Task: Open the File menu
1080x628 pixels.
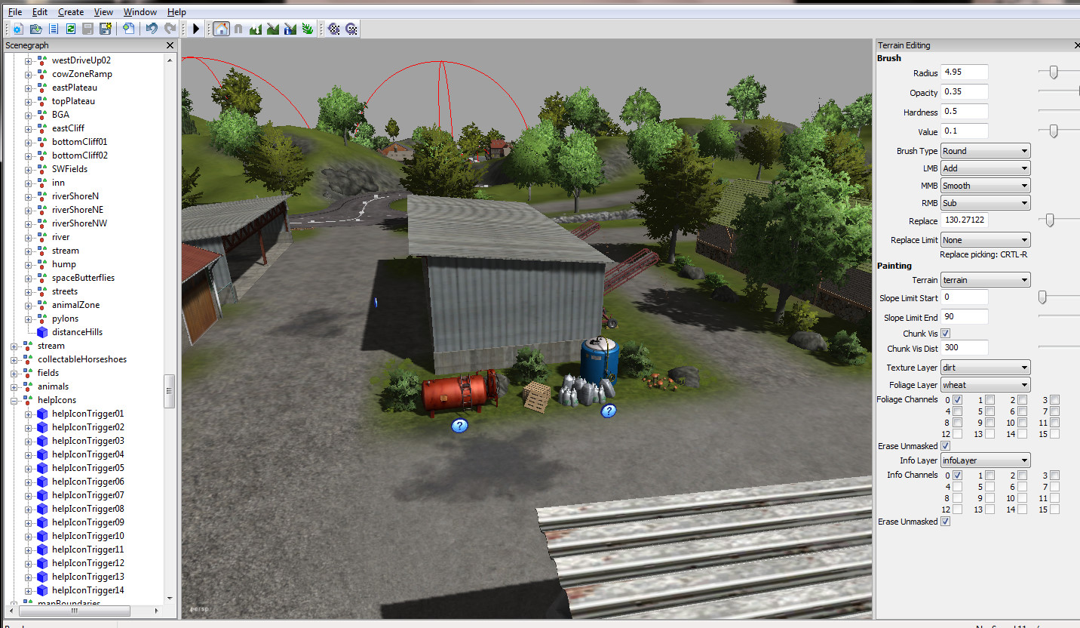Action: [x=15, y=12]
